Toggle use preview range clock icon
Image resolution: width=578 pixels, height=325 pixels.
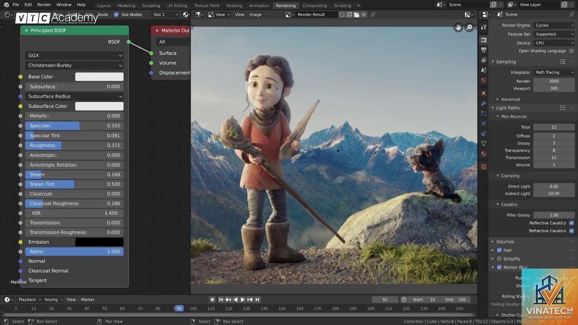tap(404, 299)
